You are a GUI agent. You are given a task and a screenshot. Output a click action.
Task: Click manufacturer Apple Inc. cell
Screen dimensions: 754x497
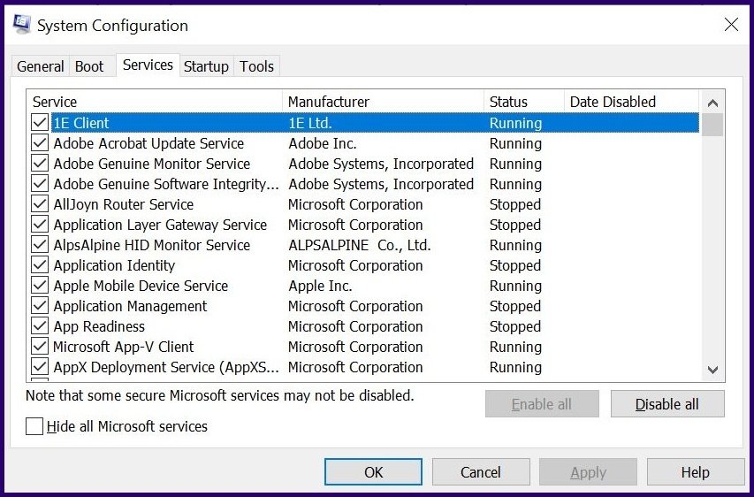[320, 286]
